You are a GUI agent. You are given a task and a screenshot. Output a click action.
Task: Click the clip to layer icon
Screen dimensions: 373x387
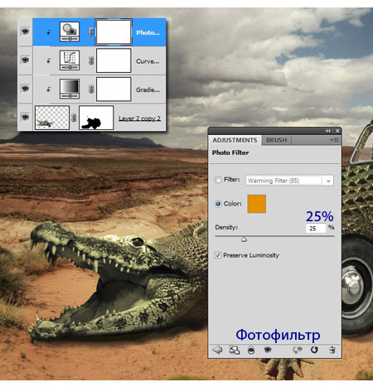pyautogui.click(x=251, y=351)
